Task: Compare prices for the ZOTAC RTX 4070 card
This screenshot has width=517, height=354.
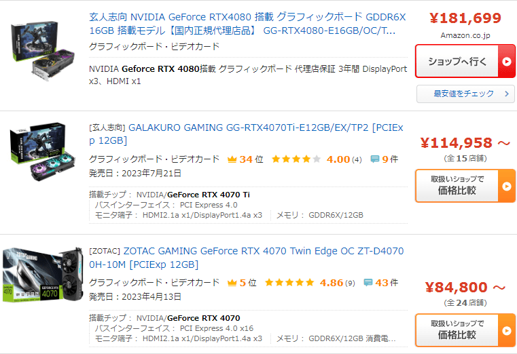Action: click(x=465, y=330)
